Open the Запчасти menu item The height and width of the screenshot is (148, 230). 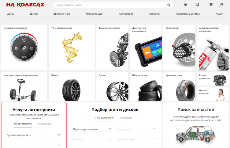click(154, 14)
